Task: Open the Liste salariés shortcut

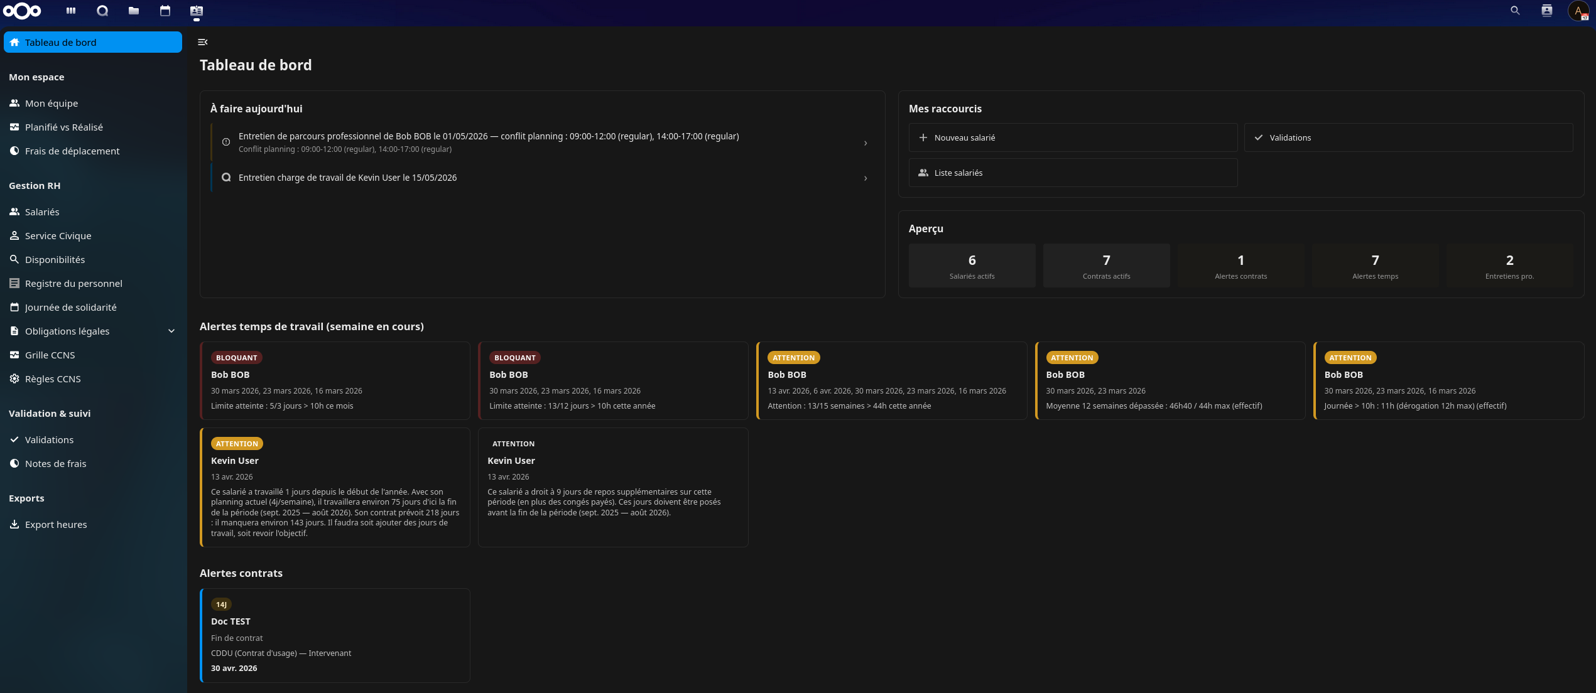Action: tap(1072, 173)
